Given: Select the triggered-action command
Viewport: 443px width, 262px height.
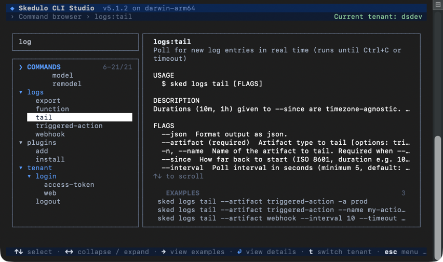Looking at the screenshot, I should pyautogui.click(x=69, y=126).
